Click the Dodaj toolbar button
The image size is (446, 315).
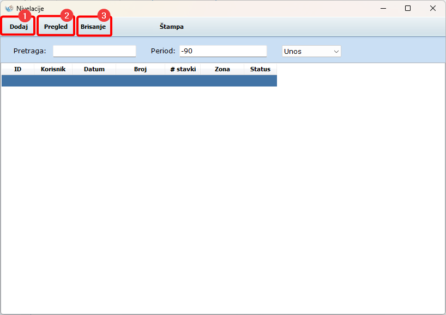click(x=19, y=27)
